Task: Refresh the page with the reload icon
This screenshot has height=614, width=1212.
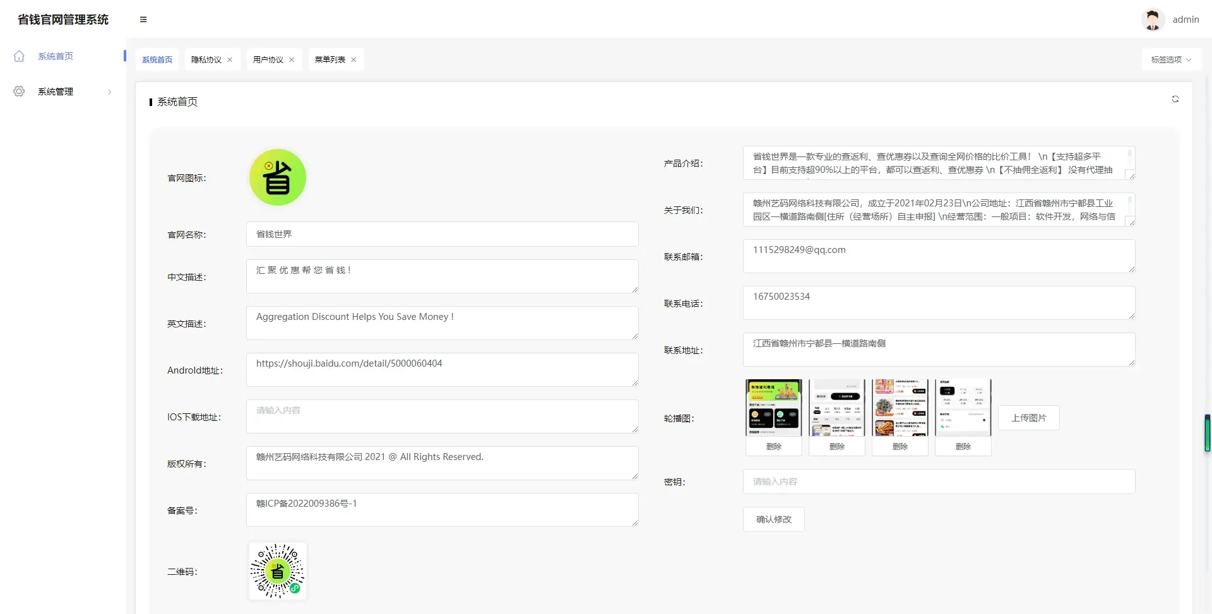Action: click(x=1175, y=99)
